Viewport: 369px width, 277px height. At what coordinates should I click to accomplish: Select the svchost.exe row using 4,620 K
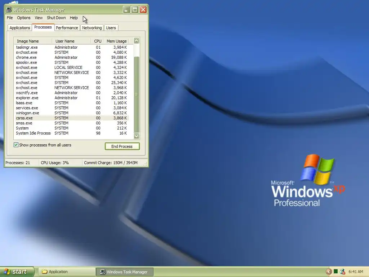[x=72, y=78]
